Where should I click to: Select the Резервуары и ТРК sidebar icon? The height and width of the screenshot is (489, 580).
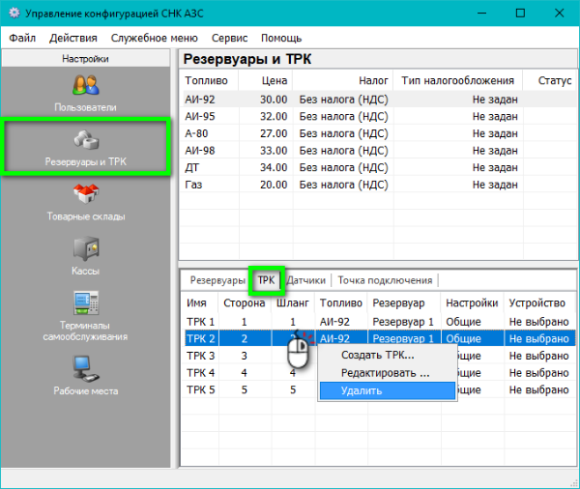coord(86,140)
